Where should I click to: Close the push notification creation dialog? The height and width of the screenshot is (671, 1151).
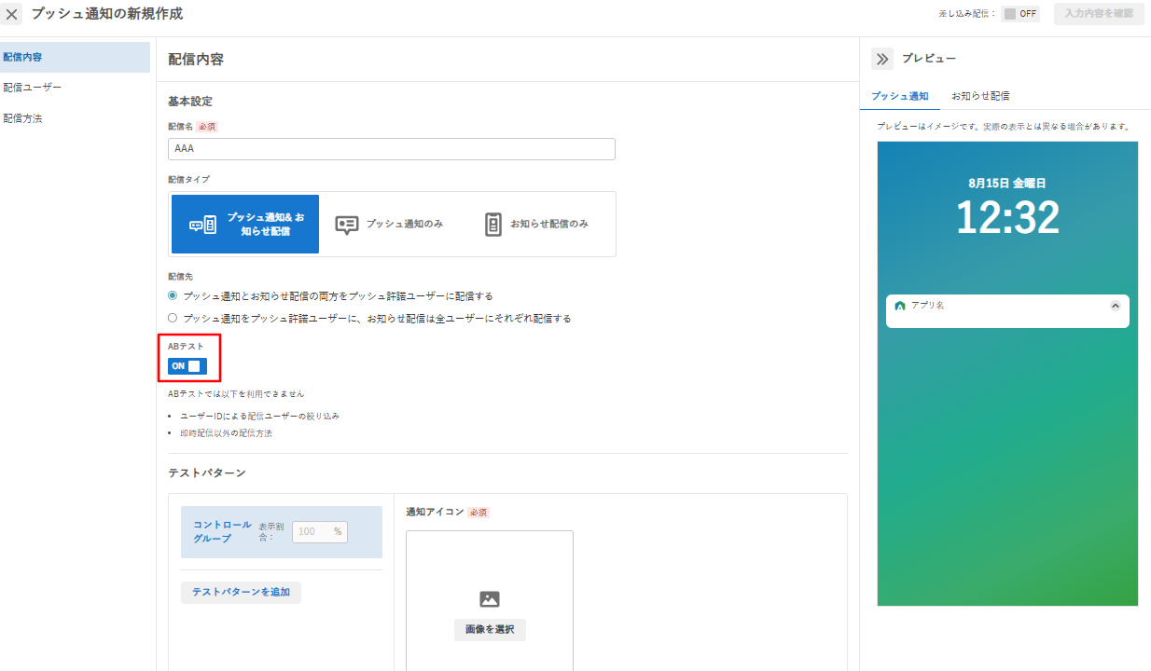[x=12, y=14]
